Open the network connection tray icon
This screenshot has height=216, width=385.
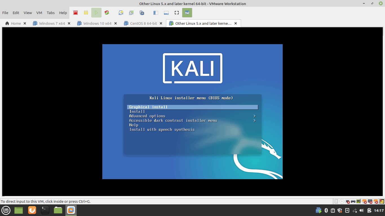coord(355,210)
